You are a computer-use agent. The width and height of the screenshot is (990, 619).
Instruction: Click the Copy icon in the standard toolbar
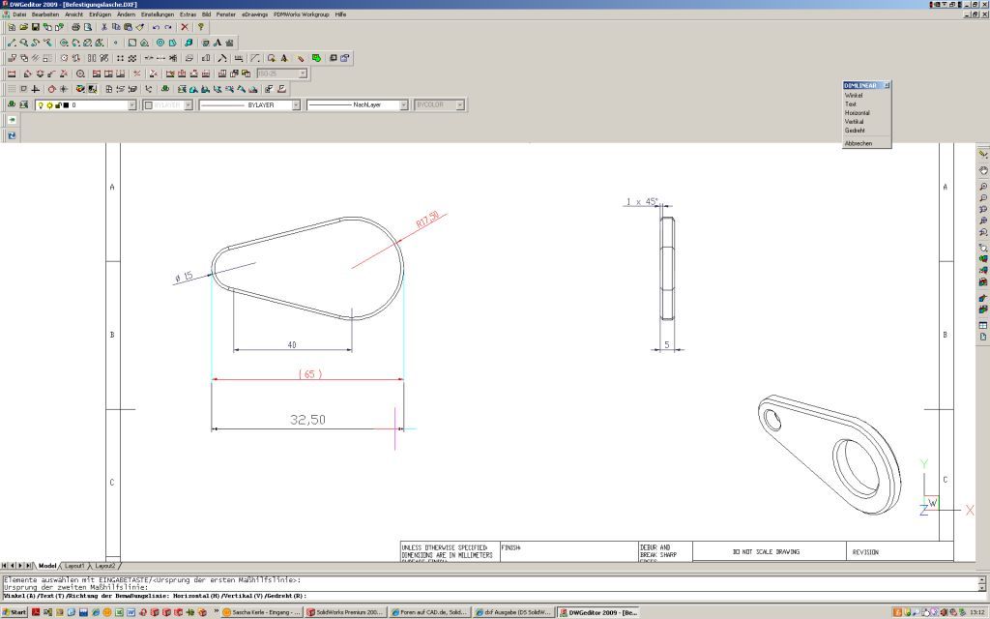pos(116,27)
